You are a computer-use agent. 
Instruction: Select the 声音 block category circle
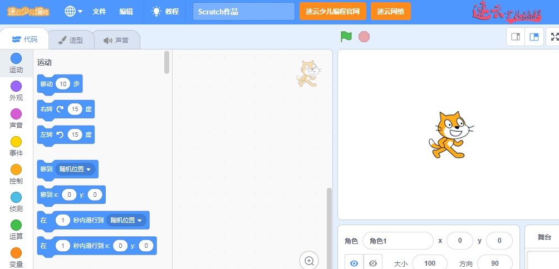(x=16, y=114)
